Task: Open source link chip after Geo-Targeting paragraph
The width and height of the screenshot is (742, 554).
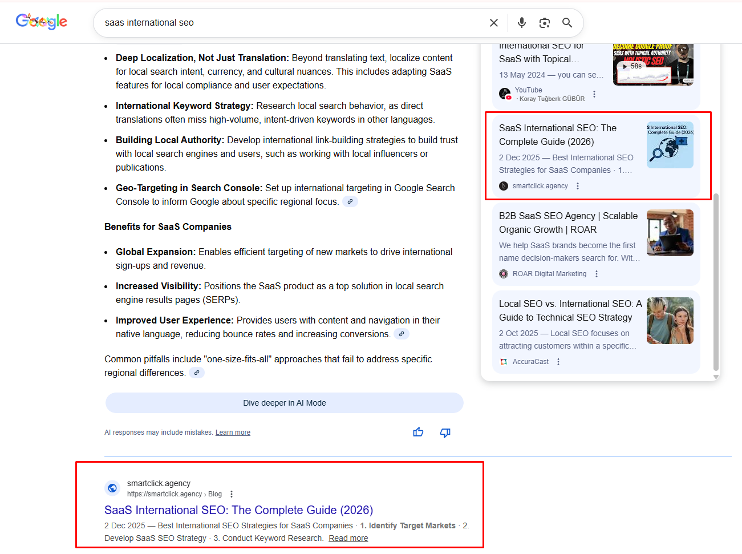Action: (350, 201)
